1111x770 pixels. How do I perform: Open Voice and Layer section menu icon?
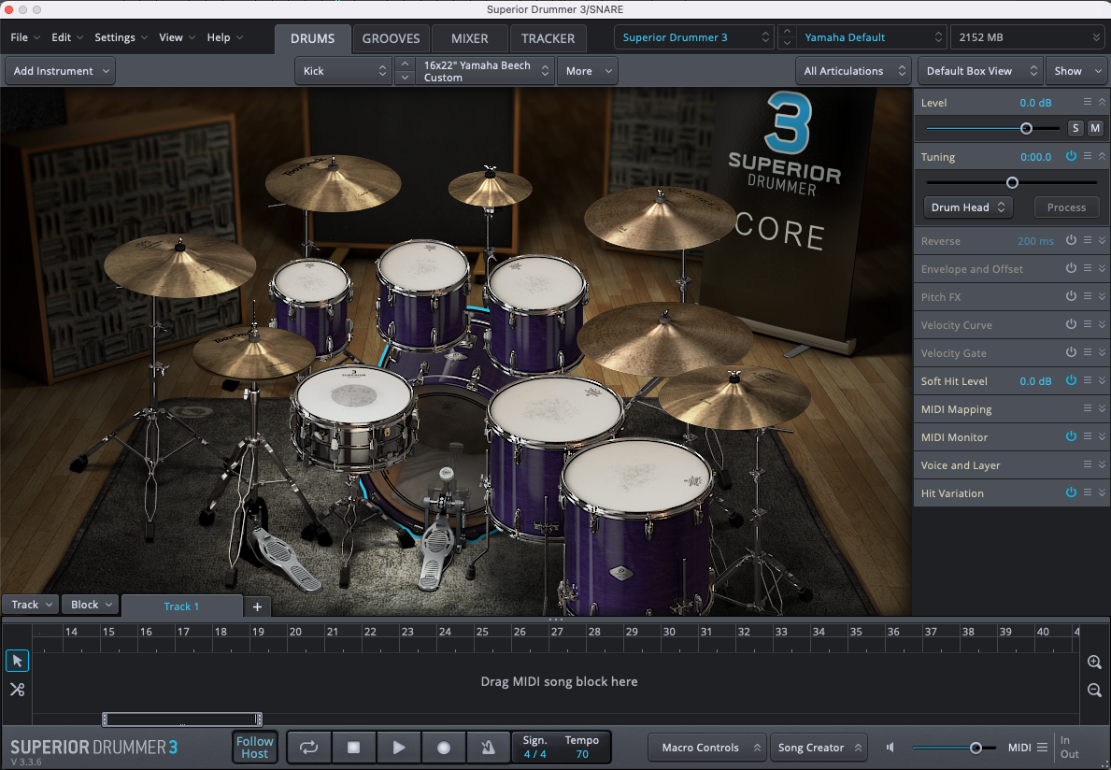(x=1087, y=464)
